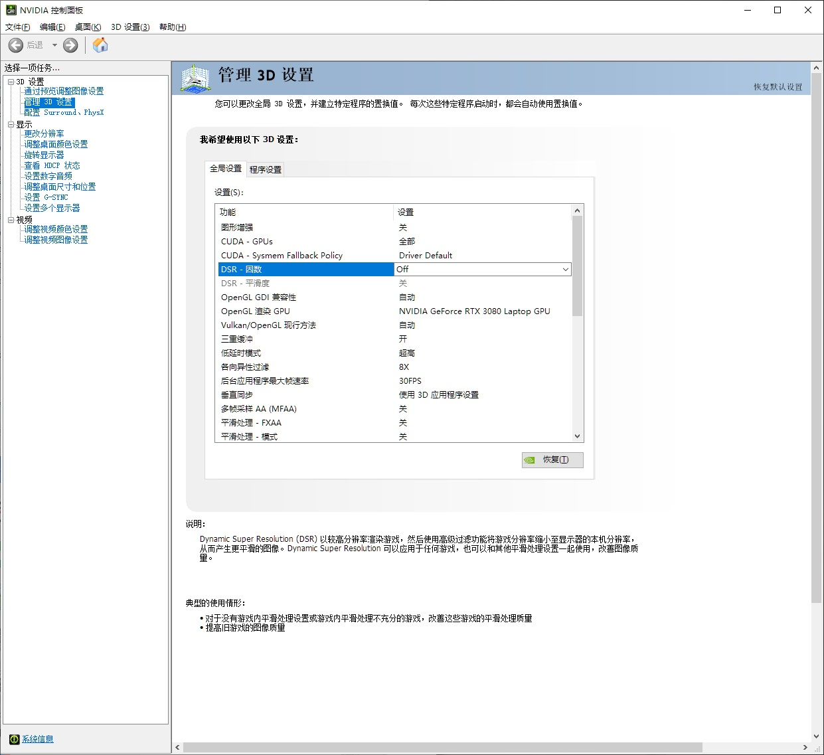The height and width of the screenshot is (755, 824).
Task: Open 查看 HDCP 状态 tree item
Action: click(x=52, y=165)
